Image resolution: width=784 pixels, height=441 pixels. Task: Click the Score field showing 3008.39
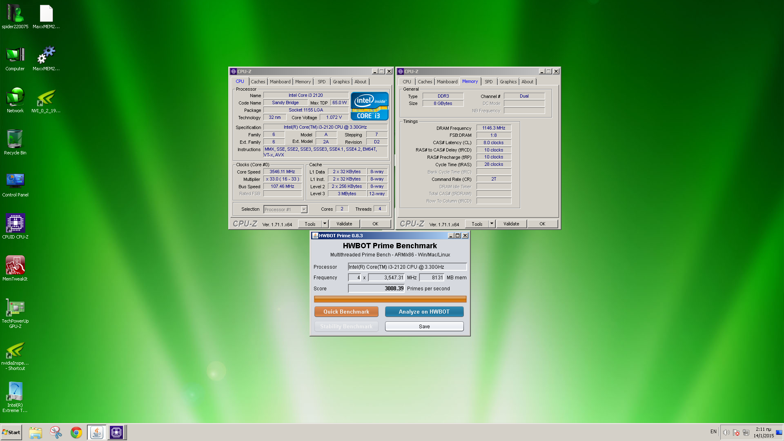[376, 288]
